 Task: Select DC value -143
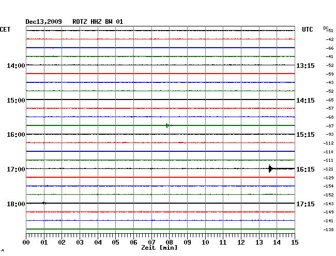click(x=328, y=204)
